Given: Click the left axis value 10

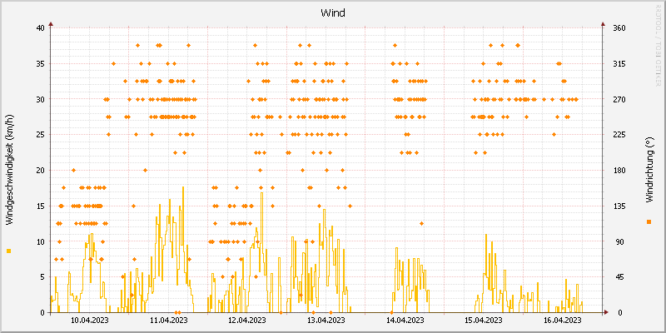Looking at the screenshot, I should tap(40, 241).
